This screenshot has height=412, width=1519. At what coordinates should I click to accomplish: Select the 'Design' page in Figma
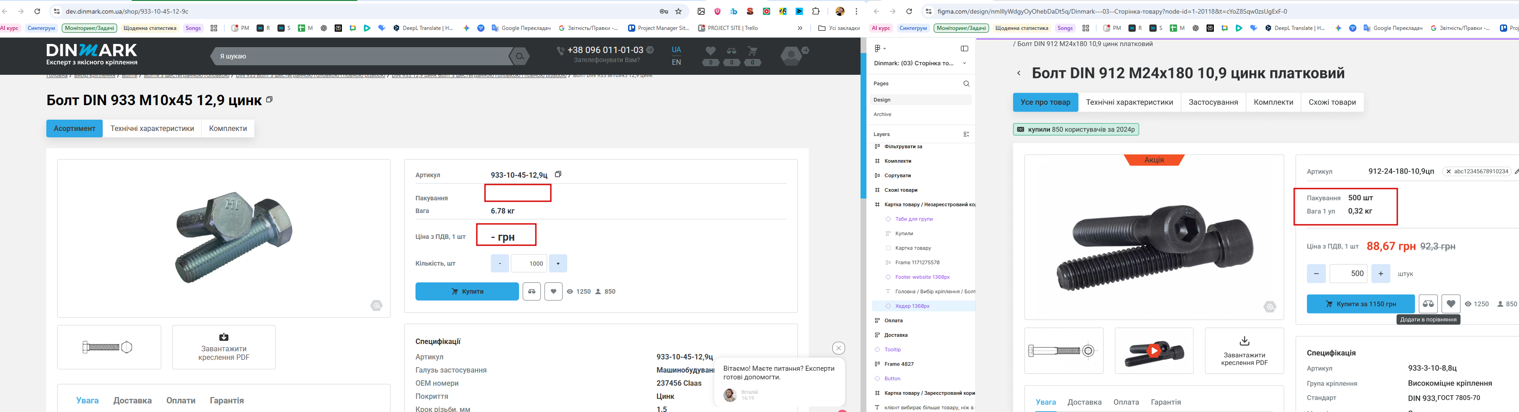pos(920,100)
